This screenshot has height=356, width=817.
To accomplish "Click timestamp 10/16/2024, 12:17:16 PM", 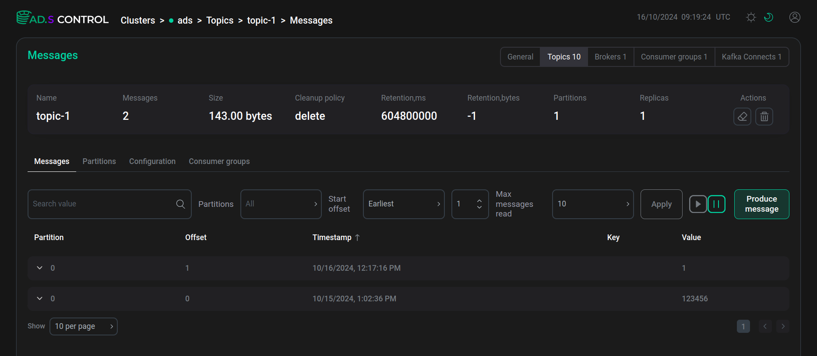I will [x=356, y=268].
